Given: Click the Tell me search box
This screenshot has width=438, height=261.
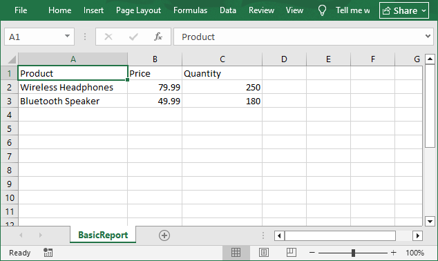Looking at the screenshot, I should coord(353,10).
